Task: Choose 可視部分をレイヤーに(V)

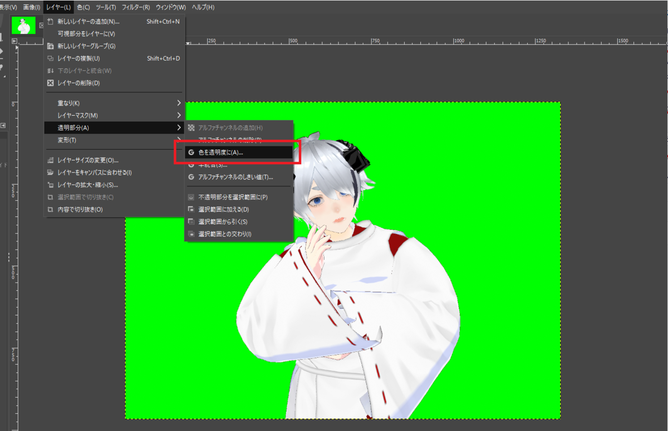Action: pyautogui.click(x=114, y=34)
